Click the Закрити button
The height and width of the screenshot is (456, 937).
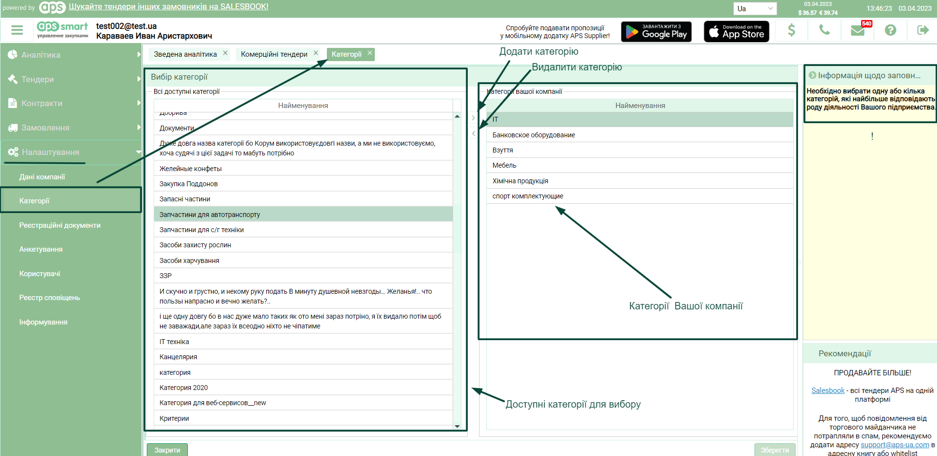click(x=167, y=450)
